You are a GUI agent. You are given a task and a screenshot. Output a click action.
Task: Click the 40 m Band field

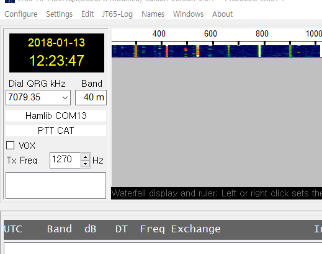coord(91,97)
